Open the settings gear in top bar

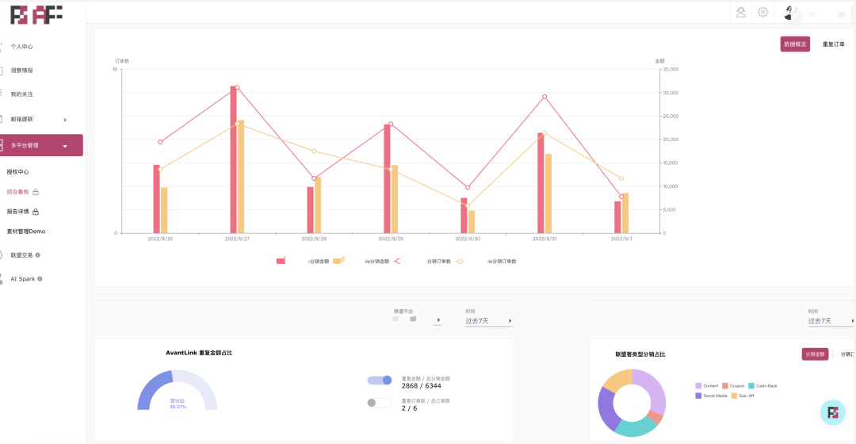point(763,12)
